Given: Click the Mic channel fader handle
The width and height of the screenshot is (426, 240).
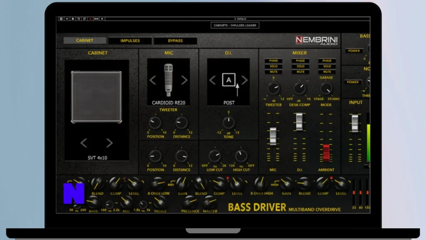Looking at the screenshot, I should [273, 136].
